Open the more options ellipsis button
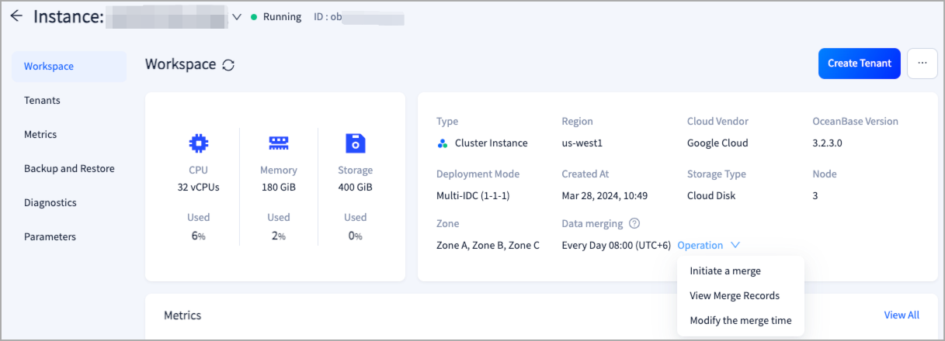The image size is (945, 341). click(922, 64)
